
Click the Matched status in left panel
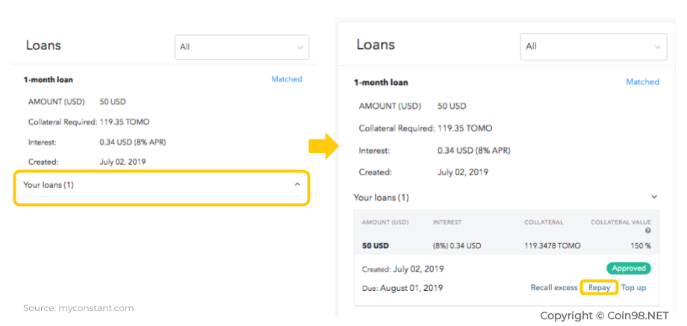tap(287, 79)
